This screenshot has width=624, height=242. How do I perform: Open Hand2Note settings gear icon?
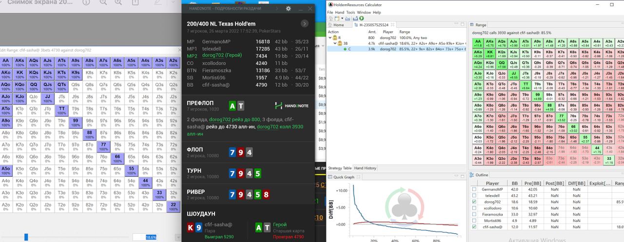pos(288,8)
